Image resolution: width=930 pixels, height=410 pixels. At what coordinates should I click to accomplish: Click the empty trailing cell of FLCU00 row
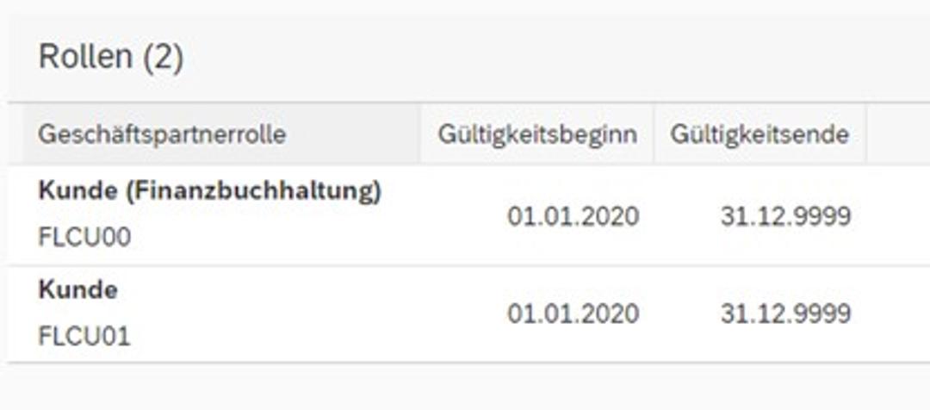click(x=898, y=215)
